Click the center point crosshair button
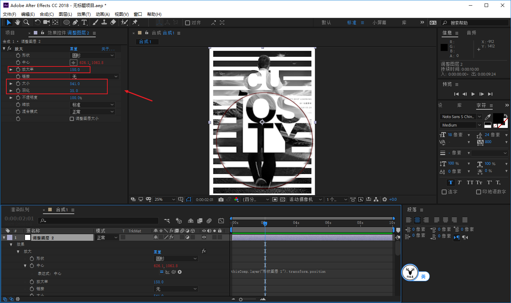The image size is (511, 303). pyautogui.click(x=74, y=63)
